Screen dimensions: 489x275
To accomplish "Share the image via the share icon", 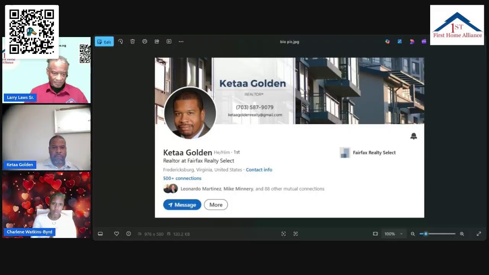I will 157,42.
